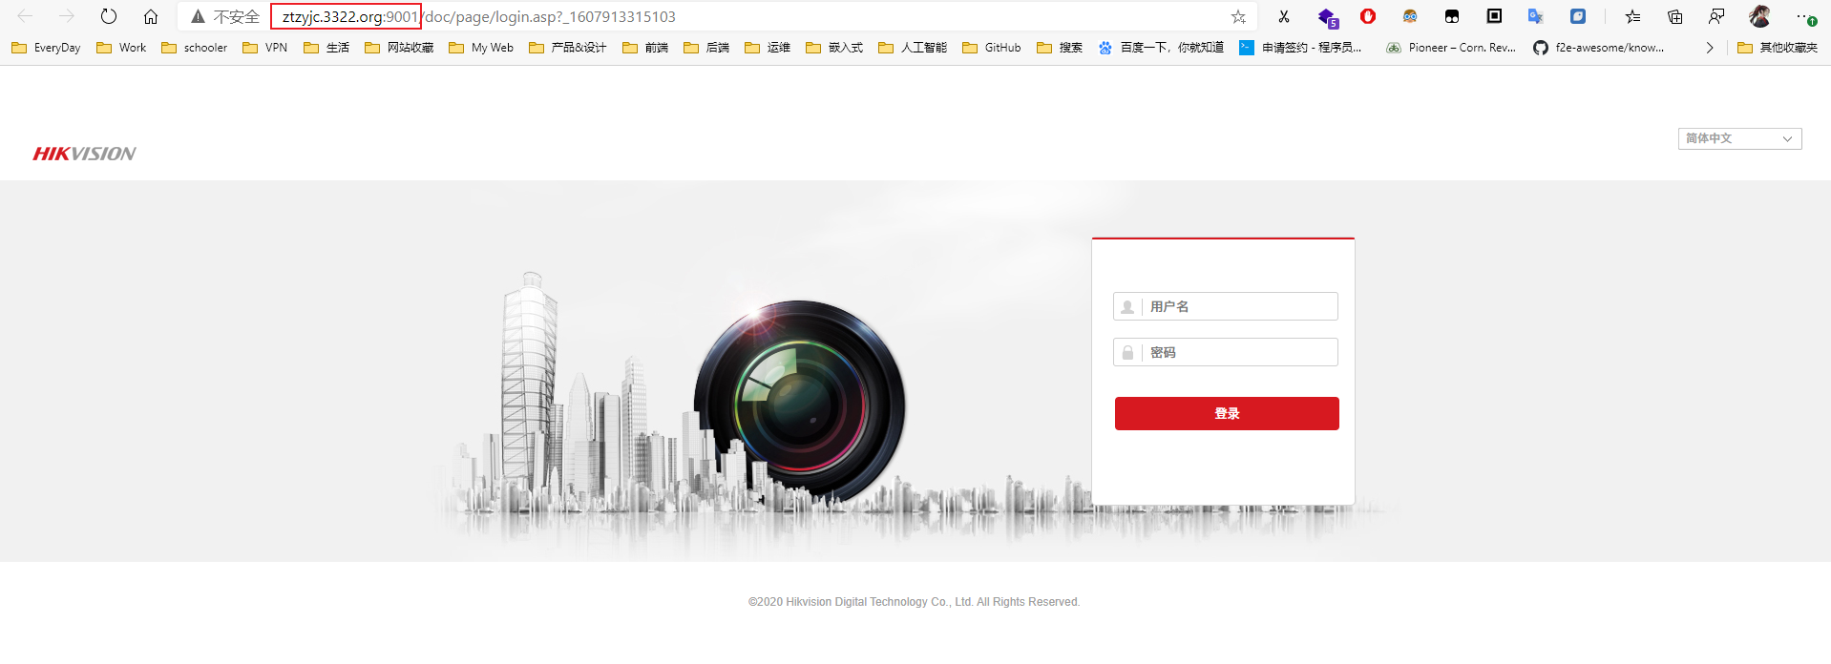The width and height of the screenshot is (1831, 664).
Task: Open the black square frame extension
Action: [x=1494, y=16]
